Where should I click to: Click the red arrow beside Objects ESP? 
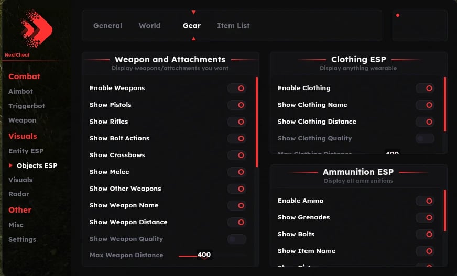[11, 165]
